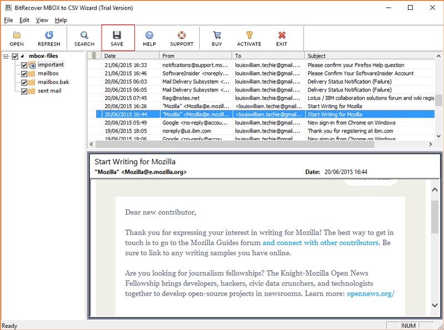
Task: Sort emails by Date column header
Action: tap(130, 56)
